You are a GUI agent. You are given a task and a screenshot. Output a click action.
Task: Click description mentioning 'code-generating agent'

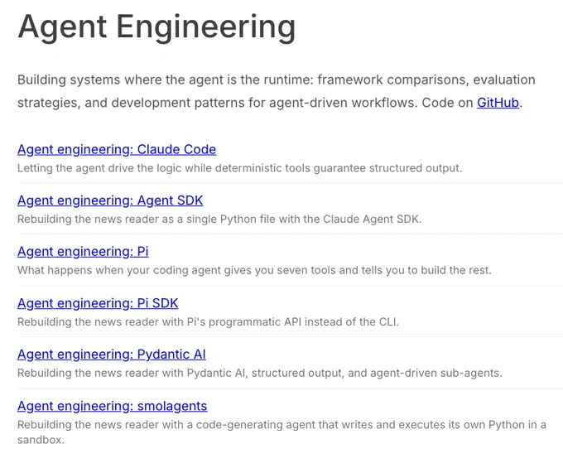(x=281, y=432)
